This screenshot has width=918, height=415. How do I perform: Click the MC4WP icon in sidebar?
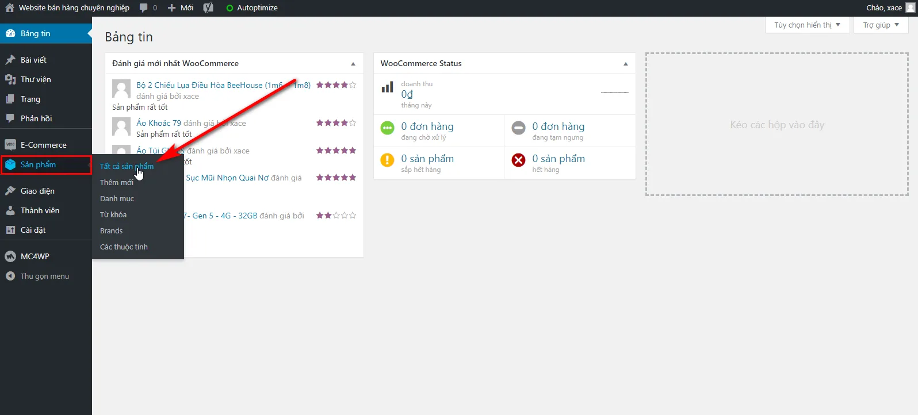pos(10,256)
